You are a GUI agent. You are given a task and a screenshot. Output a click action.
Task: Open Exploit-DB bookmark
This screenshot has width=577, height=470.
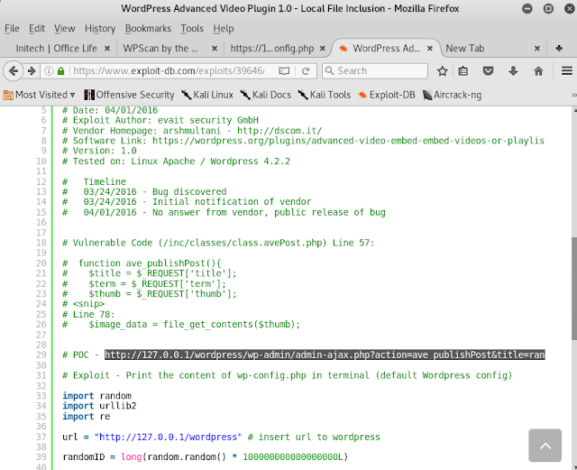[x=387, y=95]
